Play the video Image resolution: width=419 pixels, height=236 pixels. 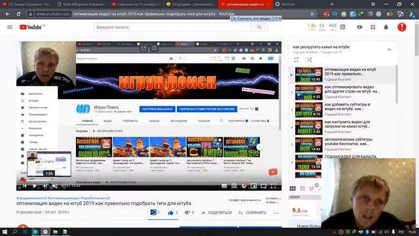point(35,186)
